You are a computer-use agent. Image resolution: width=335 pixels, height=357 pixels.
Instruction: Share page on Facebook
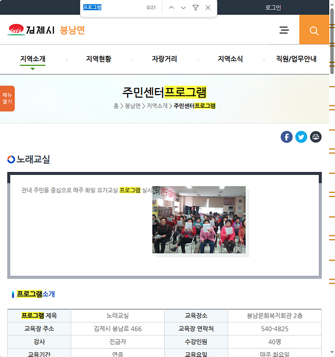286,137
